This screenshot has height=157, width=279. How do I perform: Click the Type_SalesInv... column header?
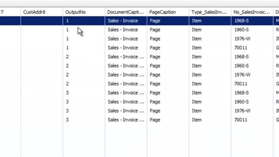(x=210, y=12)
